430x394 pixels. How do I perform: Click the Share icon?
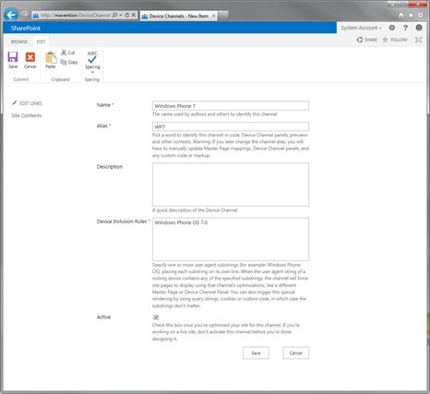(360, 40)
